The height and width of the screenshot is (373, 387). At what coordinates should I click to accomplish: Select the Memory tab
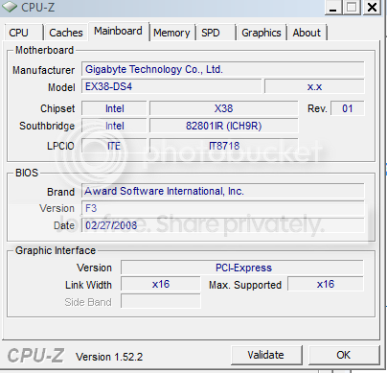click(172, 33)
